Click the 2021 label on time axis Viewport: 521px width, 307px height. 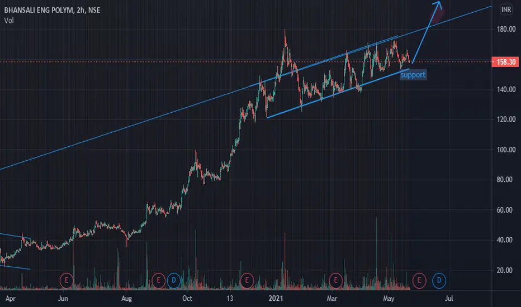tap(276, 299)
